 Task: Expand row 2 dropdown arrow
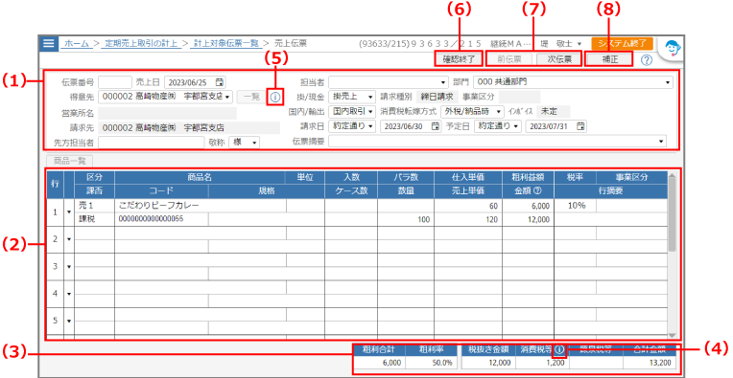pos(69,239)
